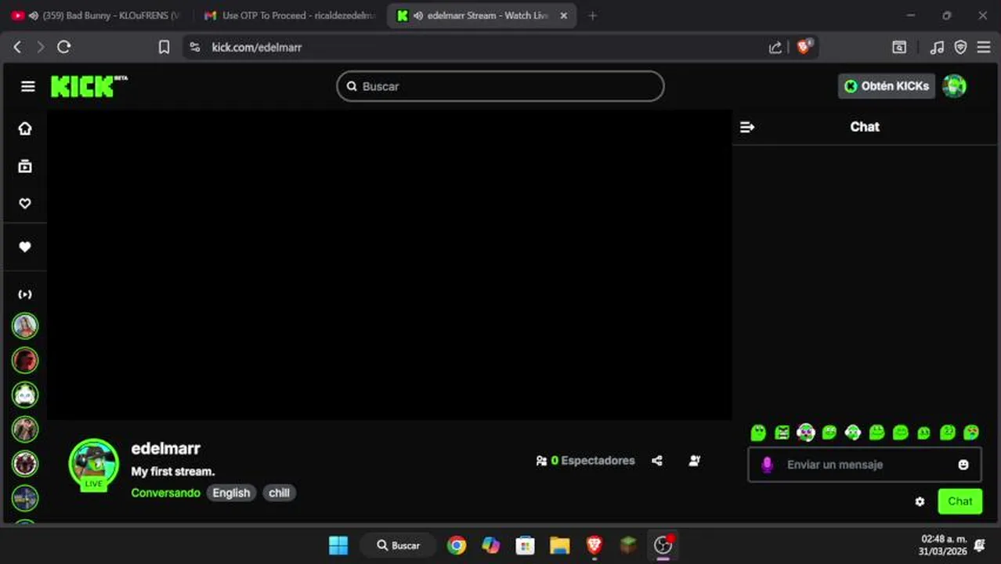This screenshot has width=1001, height=564.
Task: Focus the Enviar un mensaje input
Action: (x=865, y=465)
